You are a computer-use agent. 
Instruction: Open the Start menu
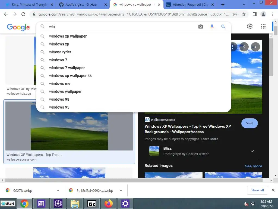[x=8, y=204]
